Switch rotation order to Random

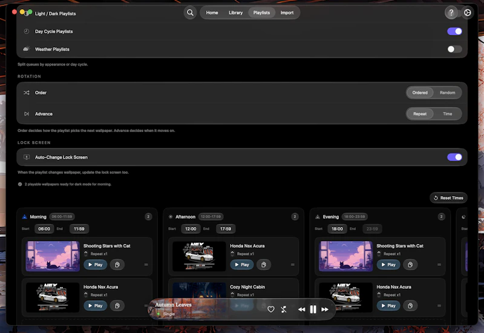click(447, 93)
